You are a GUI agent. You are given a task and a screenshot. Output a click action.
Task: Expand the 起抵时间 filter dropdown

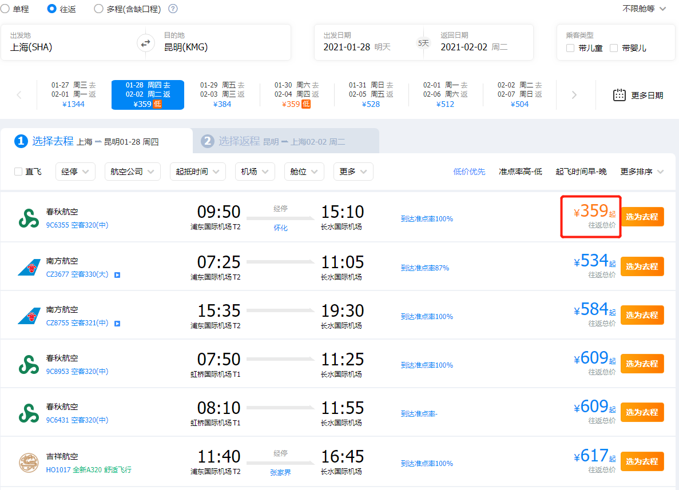[197, 172]
